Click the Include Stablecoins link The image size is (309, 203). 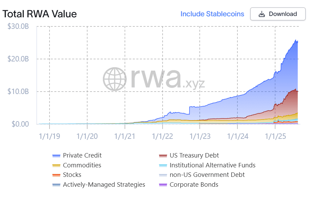tap(212, 14)
